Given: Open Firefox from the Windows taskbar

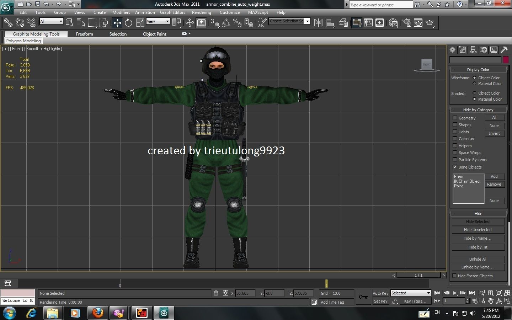Looking at the screenshot, I should 97,313.
